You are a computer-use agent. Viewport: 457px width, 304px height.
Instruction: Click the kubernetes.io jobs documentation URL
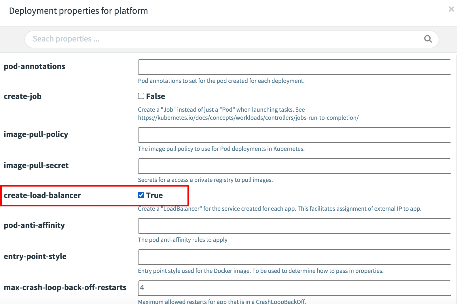point(248,118)
